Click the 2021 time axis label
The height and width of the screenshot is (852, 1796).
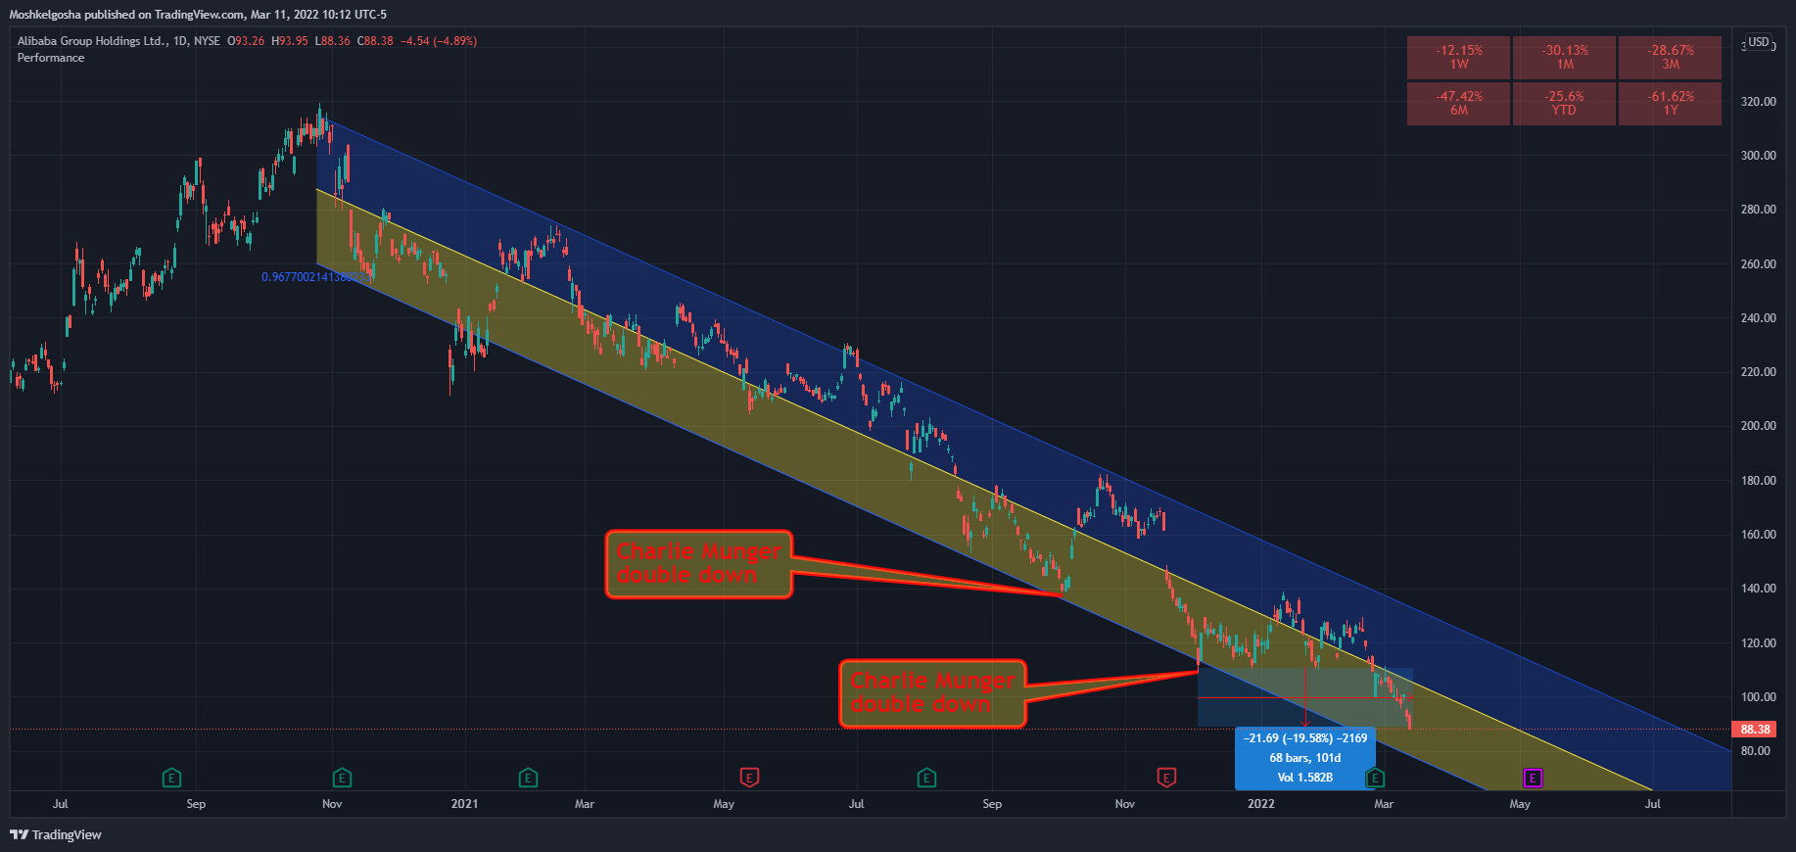click(x=464, y=804)
